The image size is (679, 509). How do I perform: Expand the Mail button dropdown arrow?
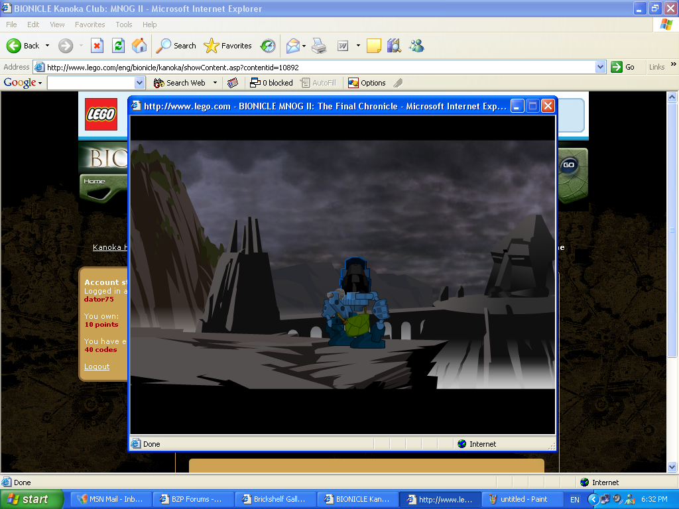click(304, 46)
